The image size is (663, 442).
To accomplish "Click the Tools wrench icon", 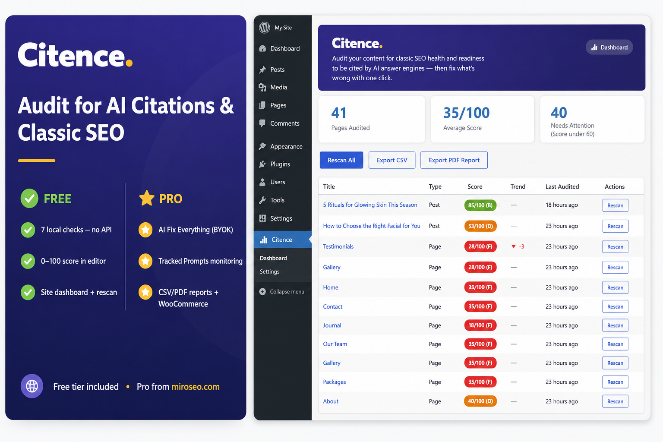I will (262, 200).
